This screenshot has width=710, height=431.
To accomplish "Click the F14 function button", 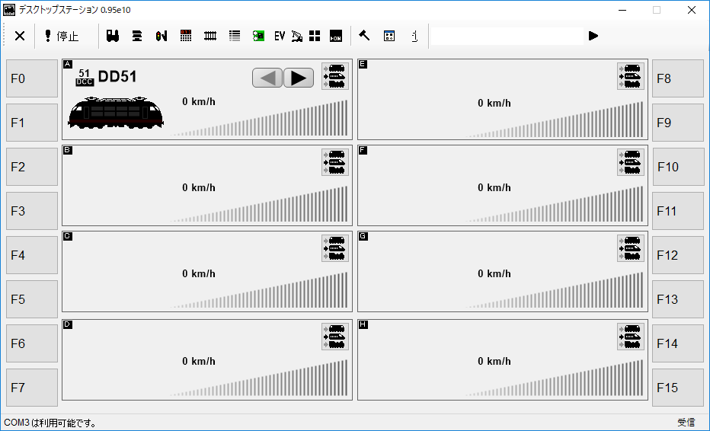I will [x=678, y=343].
